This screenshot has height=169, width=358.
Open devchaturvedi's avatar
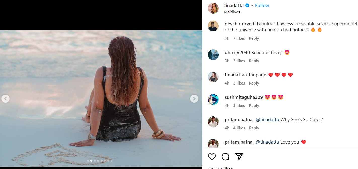pyautogui.click(x=213, y=26)
